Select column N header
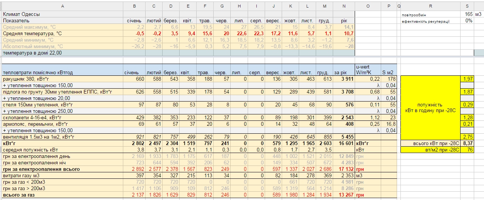Image resolution: width=484 pixels, height=200 pixels. pyautogui.click(x=344, y=6)
